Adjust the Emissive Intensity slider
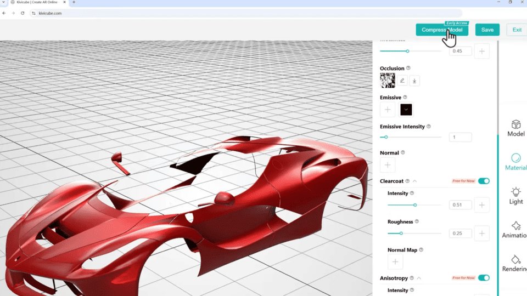527x296 pixels. [410, 137]
